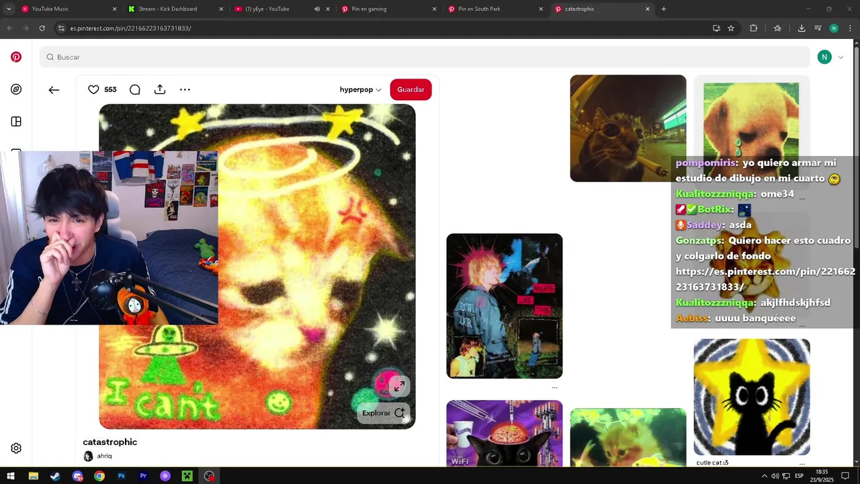Reload the page
860x484 pixels.
[x=42, y=28]
